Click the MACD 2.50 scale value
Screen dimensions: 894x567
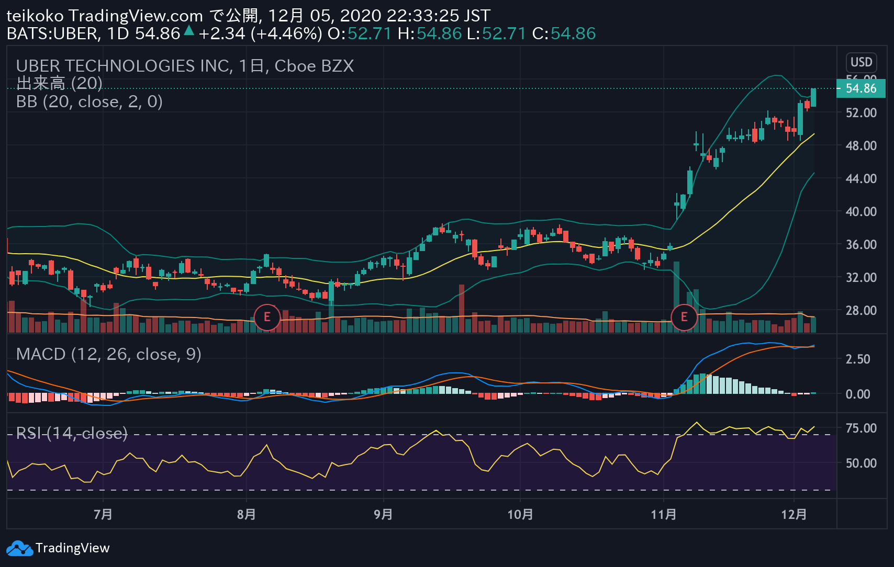[x=857, y=359]
